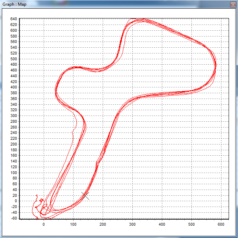
Task: Click the y-axis label 500
Action: [13, 59]
